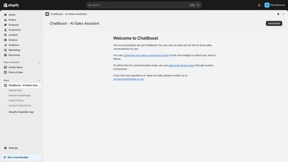Select ChatBoost – AI Sales Assistant app
This screenshot has height=162, width=288.
(x=22, y=85)
